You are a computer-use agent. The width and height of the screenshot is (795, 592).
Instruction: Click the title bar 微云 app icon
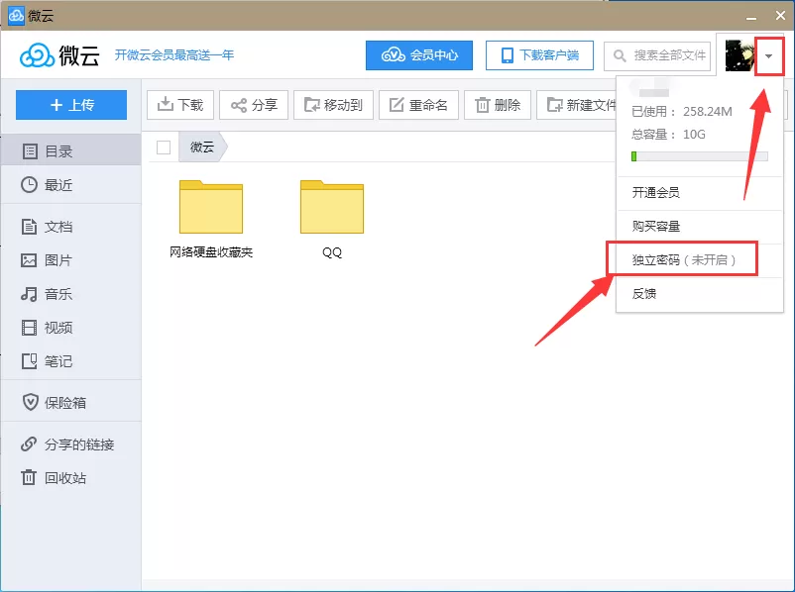click(x=16, y=16)
